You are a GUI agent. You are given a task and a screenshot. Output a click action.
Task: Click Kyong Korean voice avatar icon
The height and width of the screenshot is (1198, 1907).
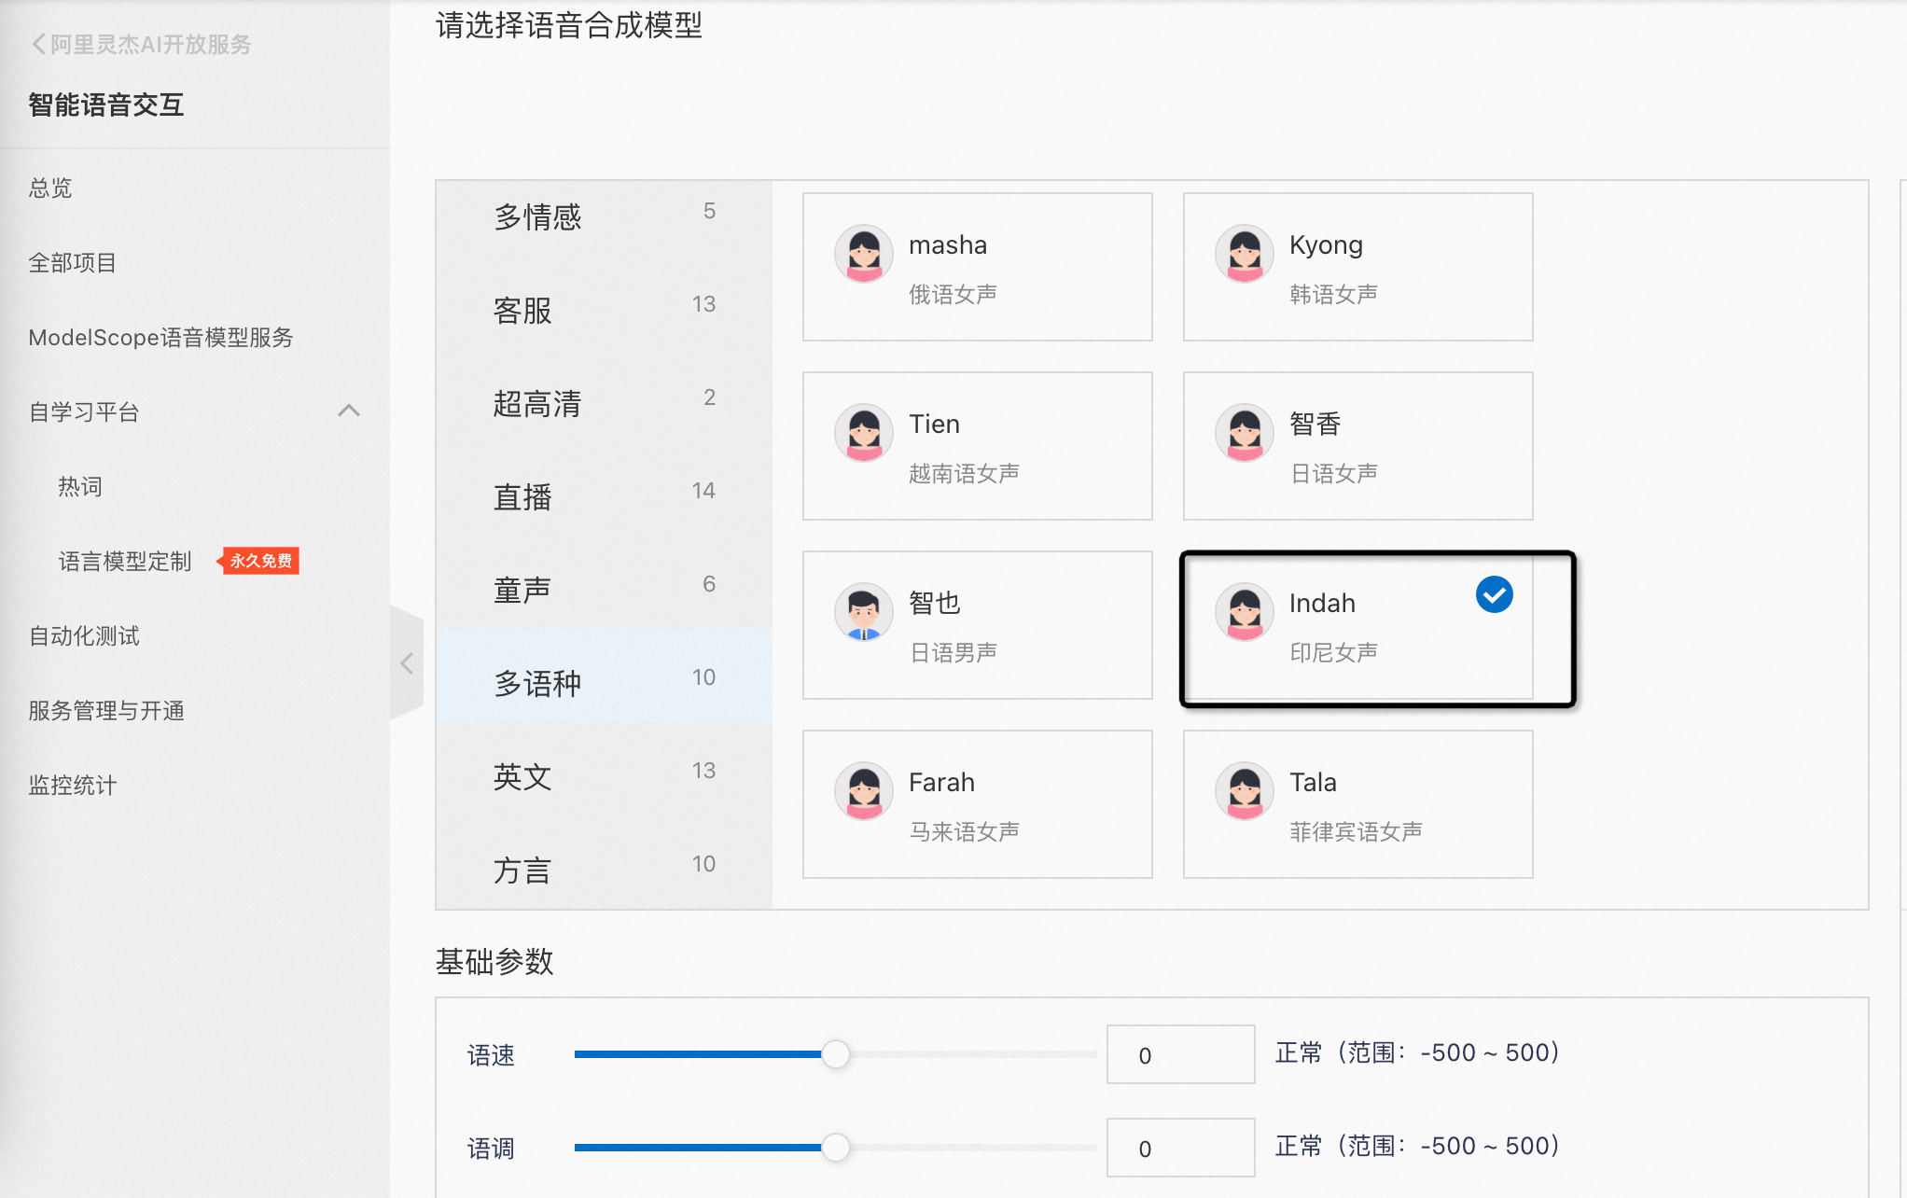1245,253
